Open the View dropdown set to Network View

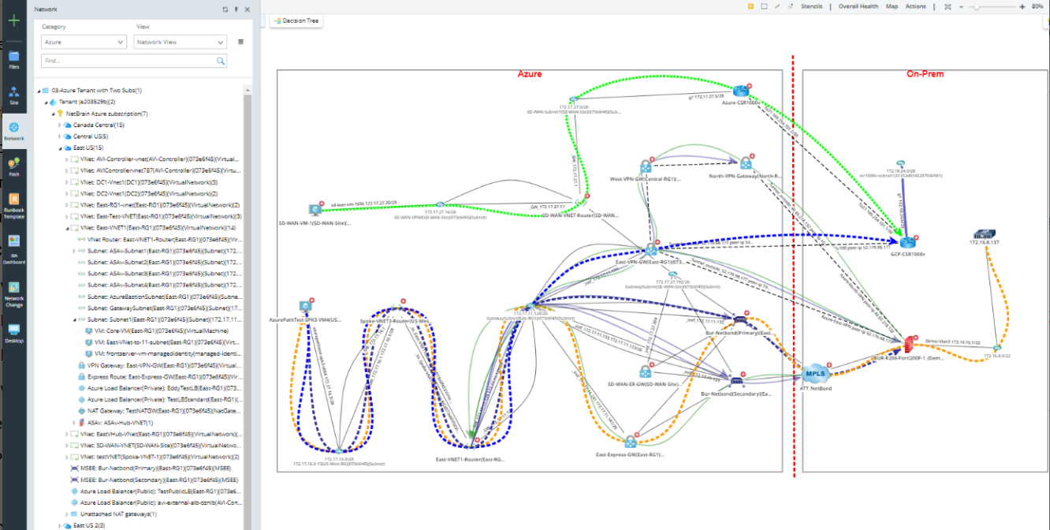(x=181, y=42)
